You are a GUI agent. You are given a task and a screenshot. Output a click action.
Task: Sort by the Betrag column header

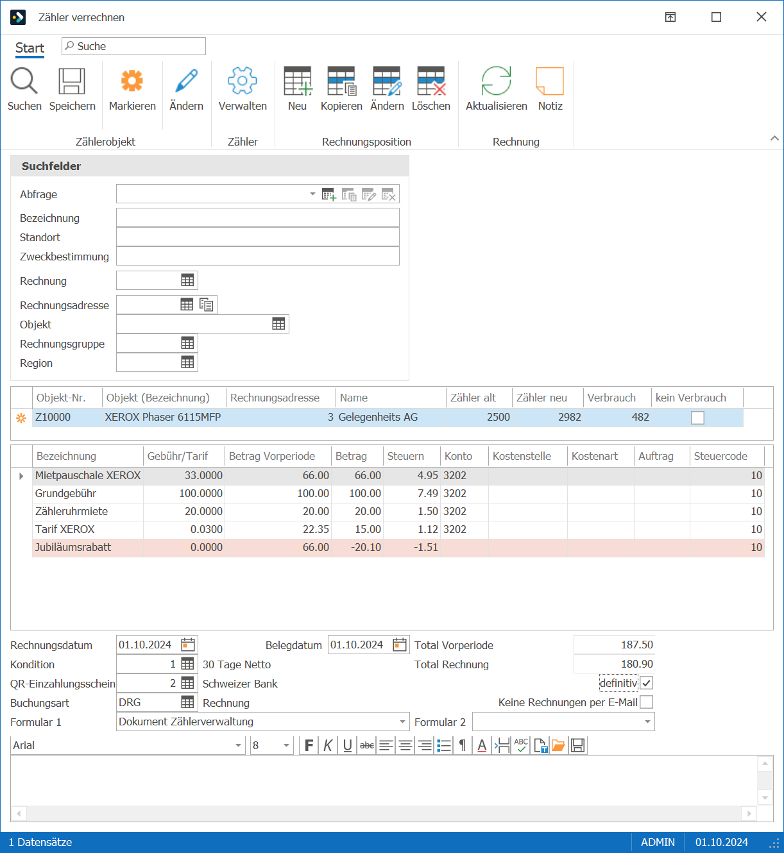coord(357,456)
